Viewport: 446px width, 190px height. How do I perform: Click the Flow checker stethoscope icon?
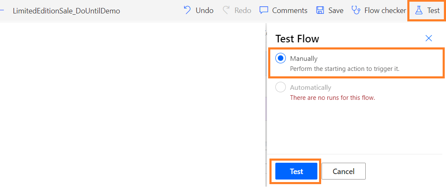[x=356, y=10]
